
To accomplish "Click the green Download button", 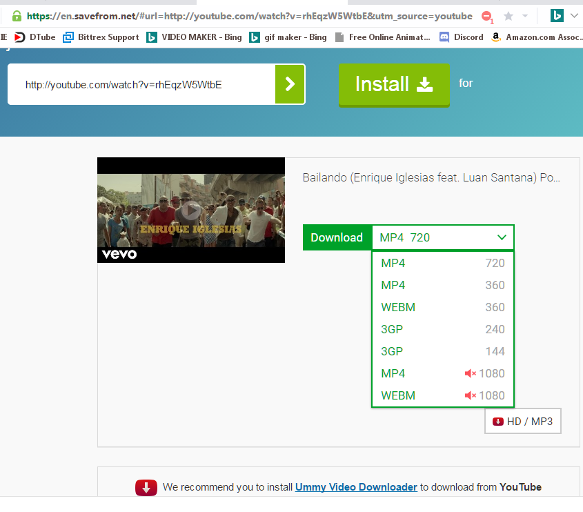I will click(337, 237).
